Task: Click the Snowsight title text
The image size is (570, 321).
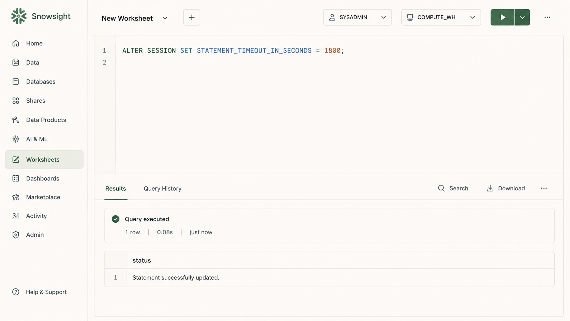Action: click(51, 16)
